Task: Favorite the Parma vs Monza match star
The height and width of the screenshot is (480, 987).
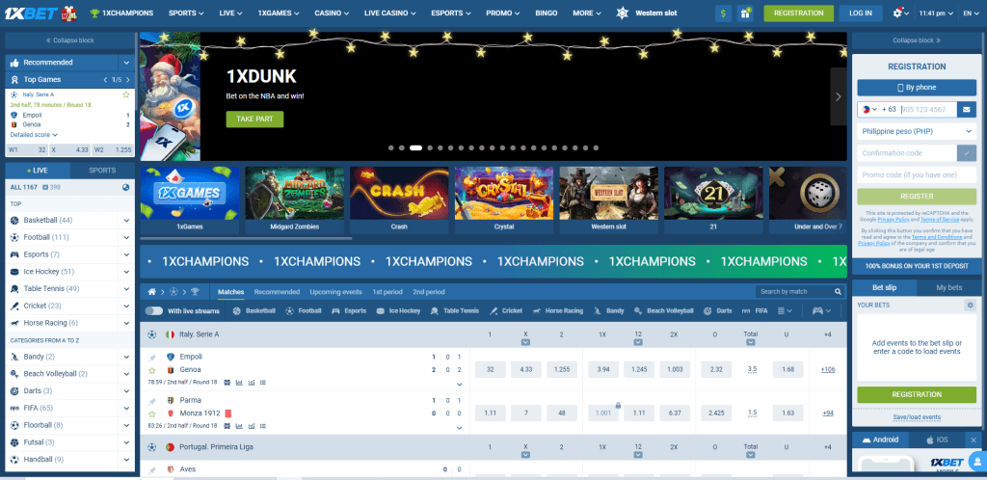Action: (x=151, y=413)
